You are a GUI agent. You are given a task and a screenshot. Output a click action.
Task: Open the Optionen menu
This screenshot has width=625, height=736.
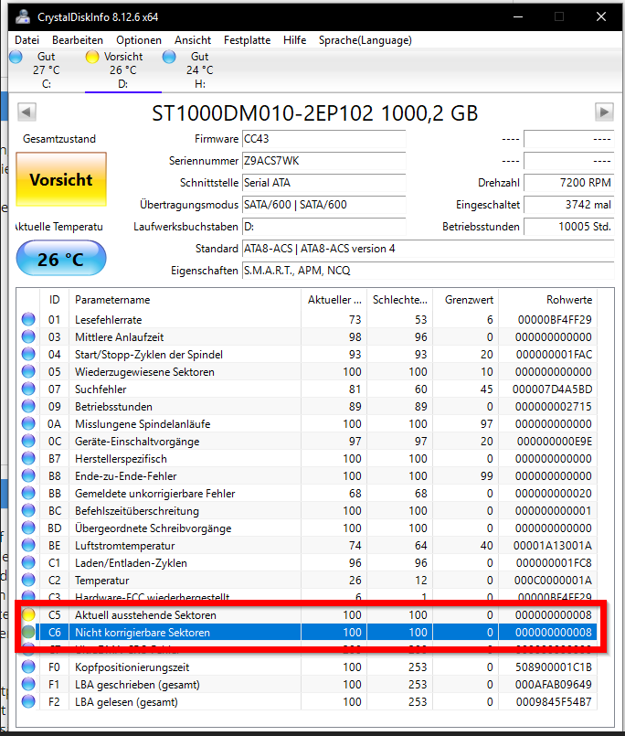coord(139,40)
